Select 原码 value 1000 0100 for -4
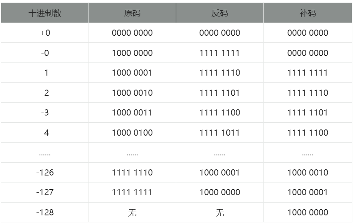The width and height of the screenshot is (354, 224). click(x=132, y=133)
